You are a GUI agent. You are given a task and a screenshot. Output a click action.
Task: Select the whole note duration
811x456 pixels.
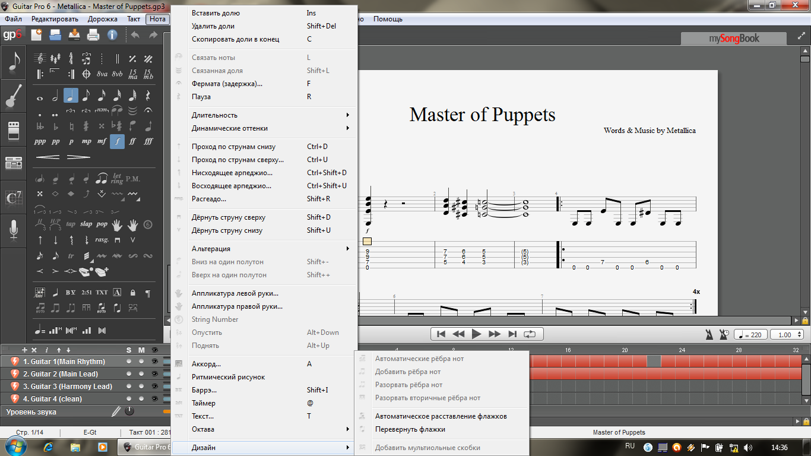(40, 98)
